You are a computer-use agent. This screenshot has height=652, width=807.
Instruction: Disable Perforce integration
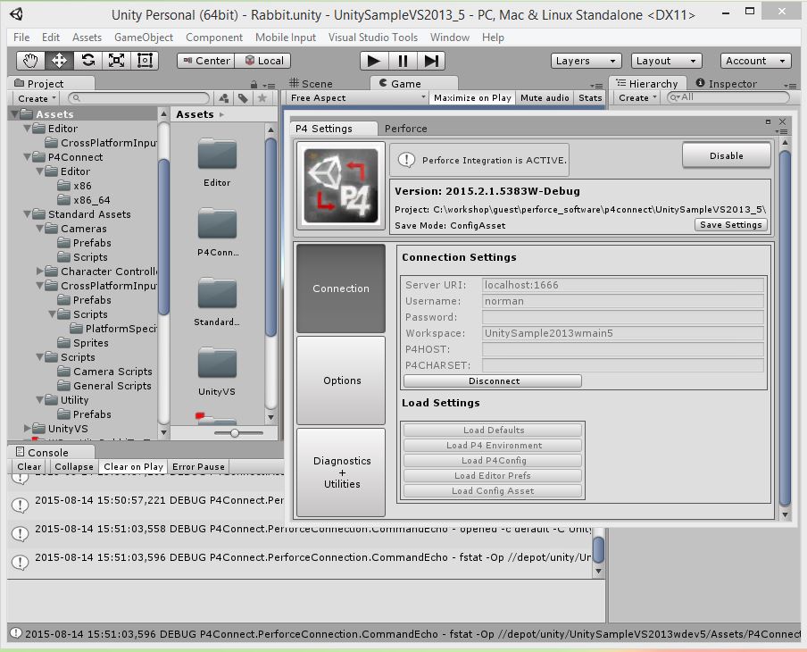(726, 155)
